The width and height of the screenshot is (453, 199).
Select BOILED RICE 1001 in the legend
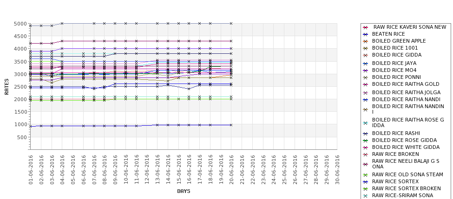click(394, 48)
